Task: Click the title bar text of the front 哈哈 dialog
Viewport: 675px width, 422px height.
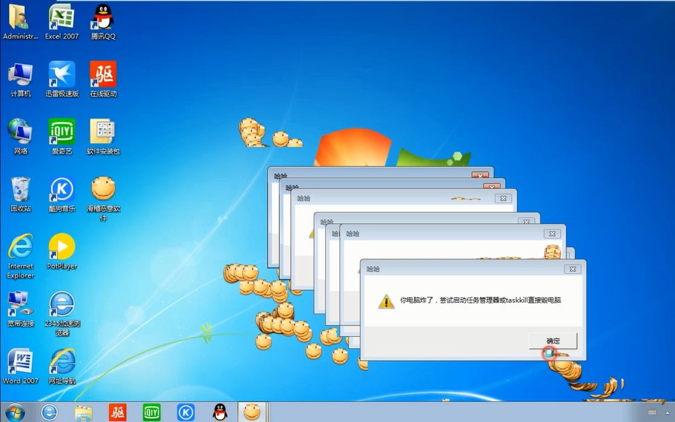Action: [x=373, y=269]
